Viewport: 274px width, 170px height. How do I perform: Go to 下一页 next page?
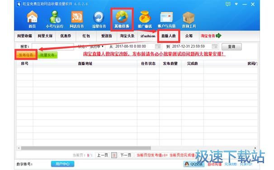click(x=126, y=155)
